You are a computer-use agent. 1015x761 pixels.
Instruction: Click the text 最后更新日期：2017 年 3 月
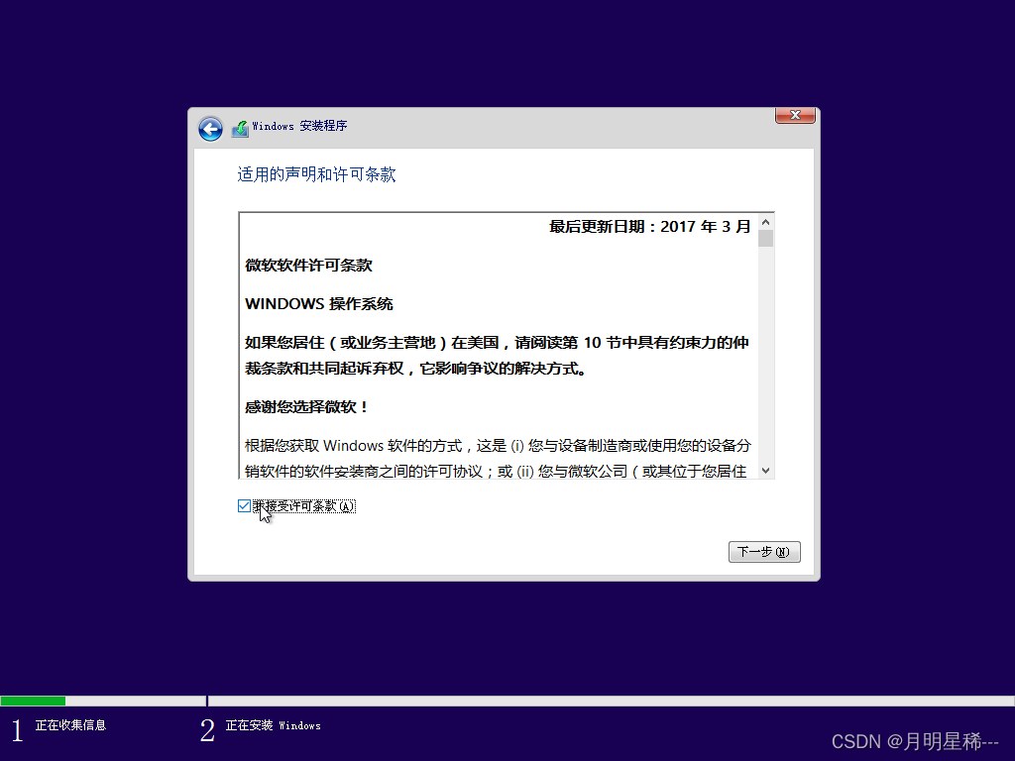point(650,227)
